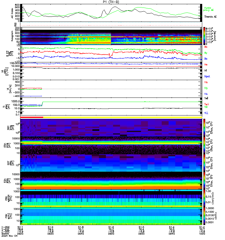225x240 pixels.
Task: Click the X-GSE value '51.8'
Action: 81,227
